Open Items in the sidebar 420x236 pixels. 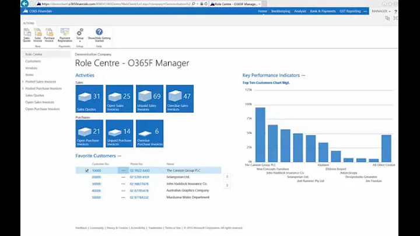pos(30,75)
